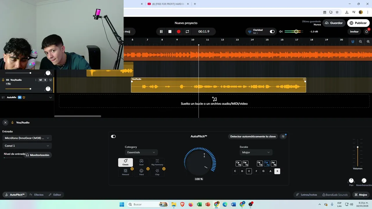The width and height of the screenshot is (372, 209).
Task: Toggle the AutoPitch on/off switch
Action: (x=113, y=136)
